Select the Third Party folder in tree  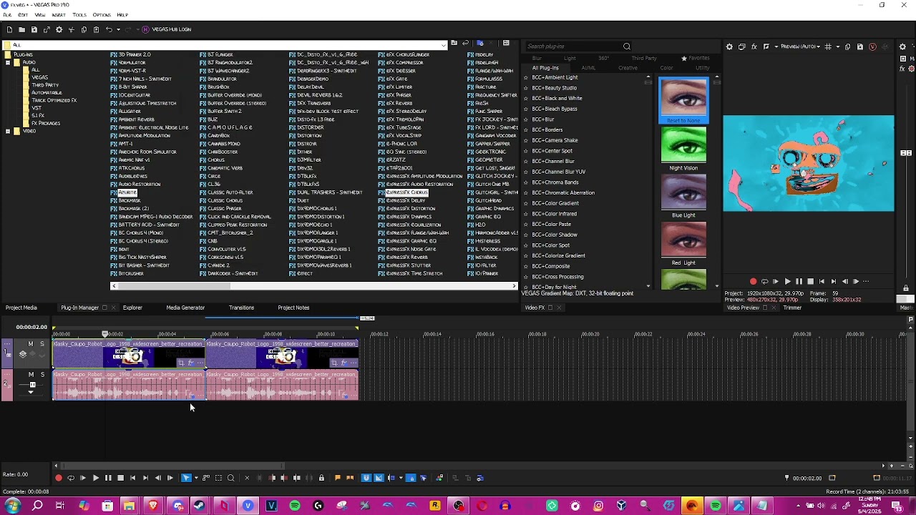pos(45,85)
